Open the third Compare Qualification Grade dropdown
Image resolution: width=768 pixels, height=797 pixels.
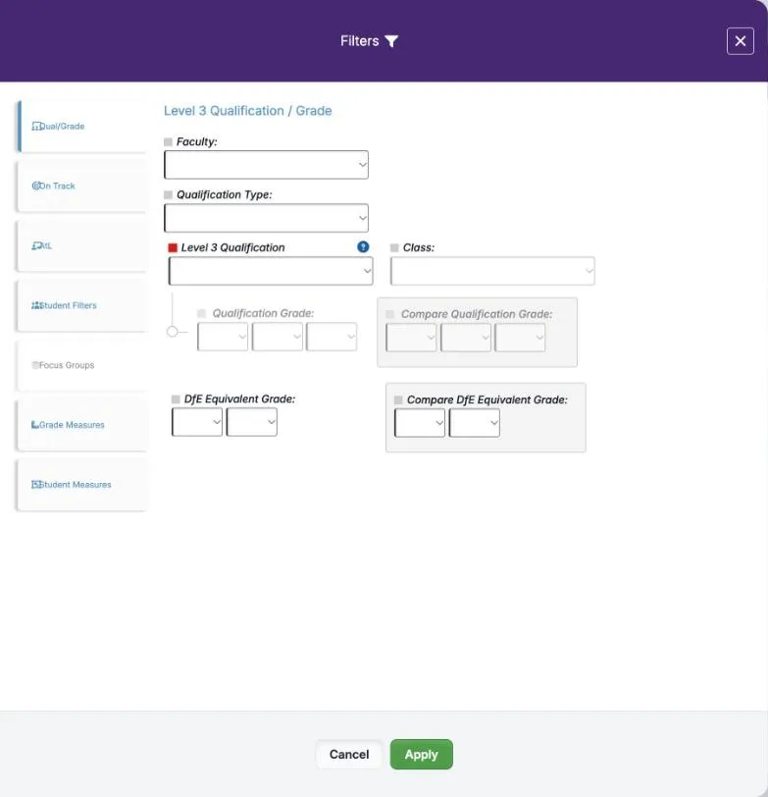(x=520, y=338)
